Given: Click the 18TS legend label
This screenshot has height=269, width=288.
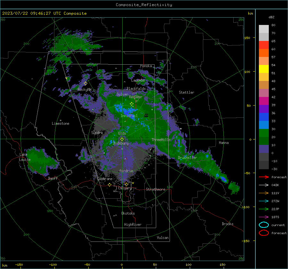Looking at the screenshot, I should point(275,217).
